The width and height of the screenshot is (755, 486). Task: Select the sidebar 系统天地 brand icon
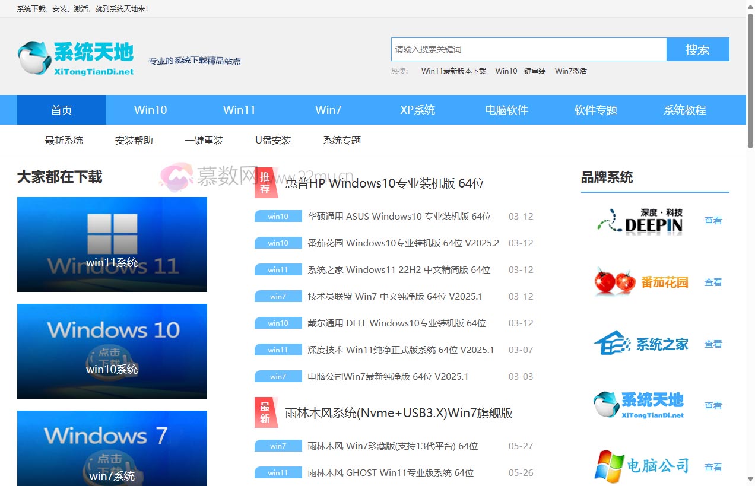(641, 405)
